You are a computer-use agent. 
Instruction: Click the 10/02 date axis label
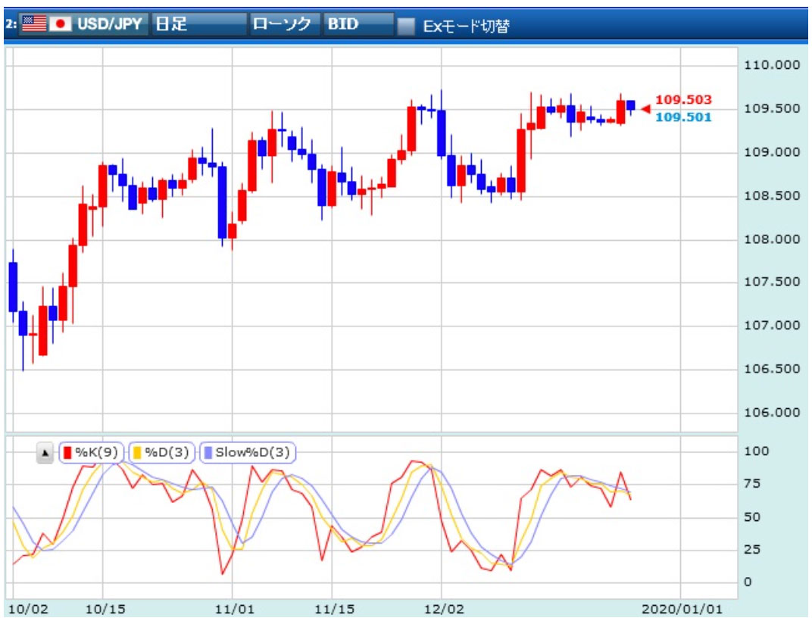click(29, 609)
